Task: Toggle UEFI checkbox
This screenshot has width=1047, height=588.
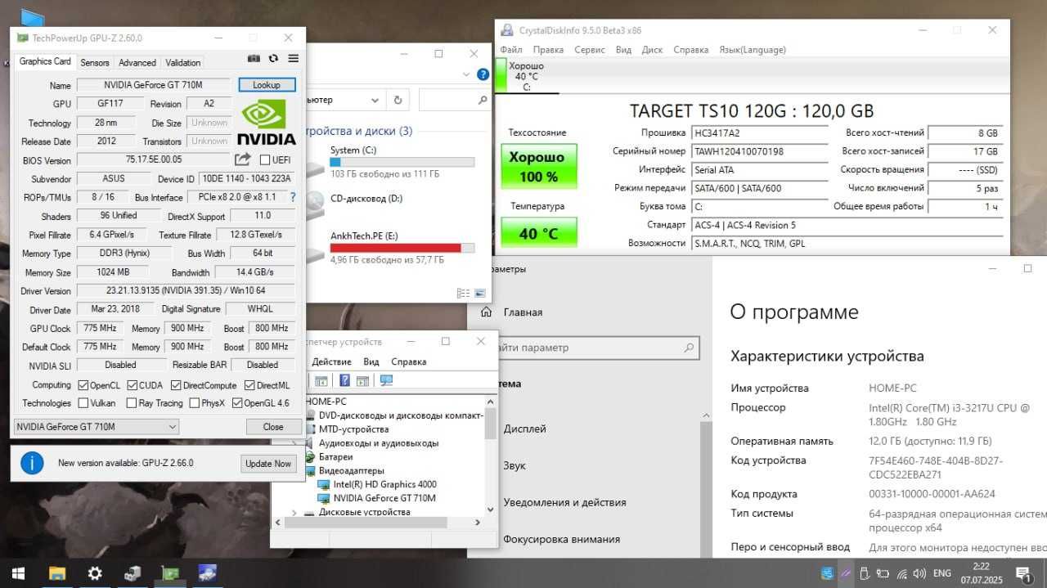Action: click(x=265, y=160)
